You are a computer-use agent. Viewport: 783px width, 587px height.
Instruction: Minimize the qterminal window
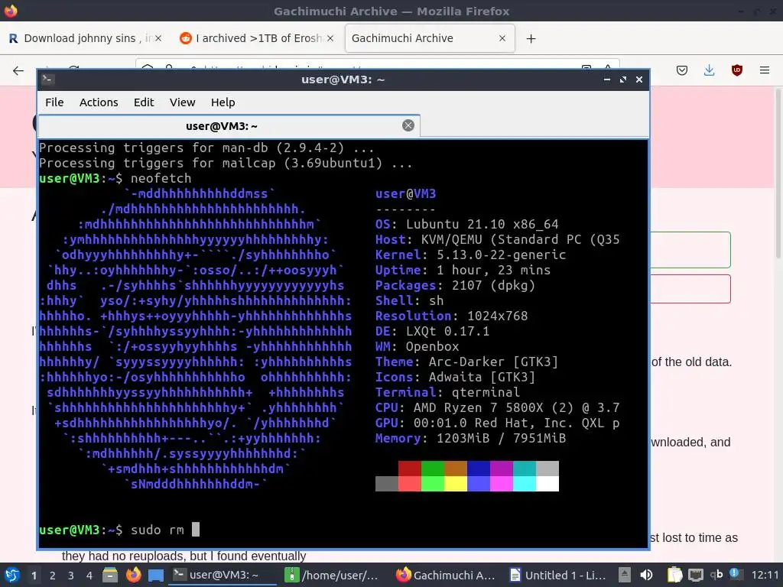tap(606, 79)
